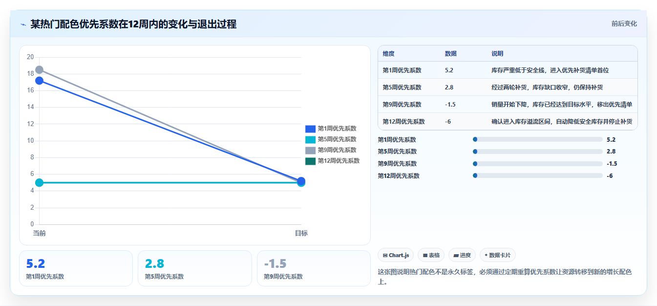Image resolution: width=657 pixels, height=306 pixels.
Task: Click the 当前 x-axis label
Action: (x=39, y=233)
